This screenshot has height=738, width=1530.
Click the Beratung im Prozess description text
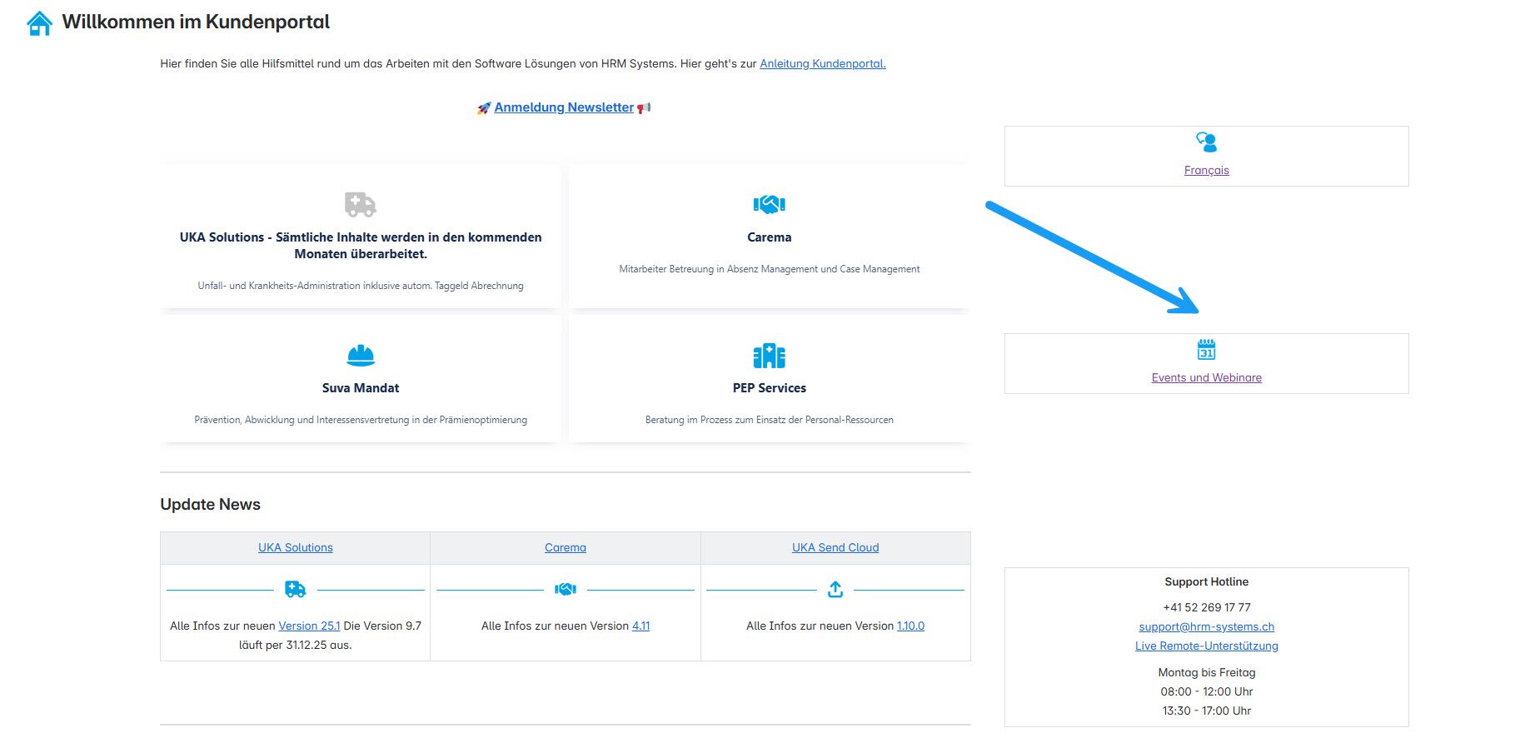[x=770, y=420]
